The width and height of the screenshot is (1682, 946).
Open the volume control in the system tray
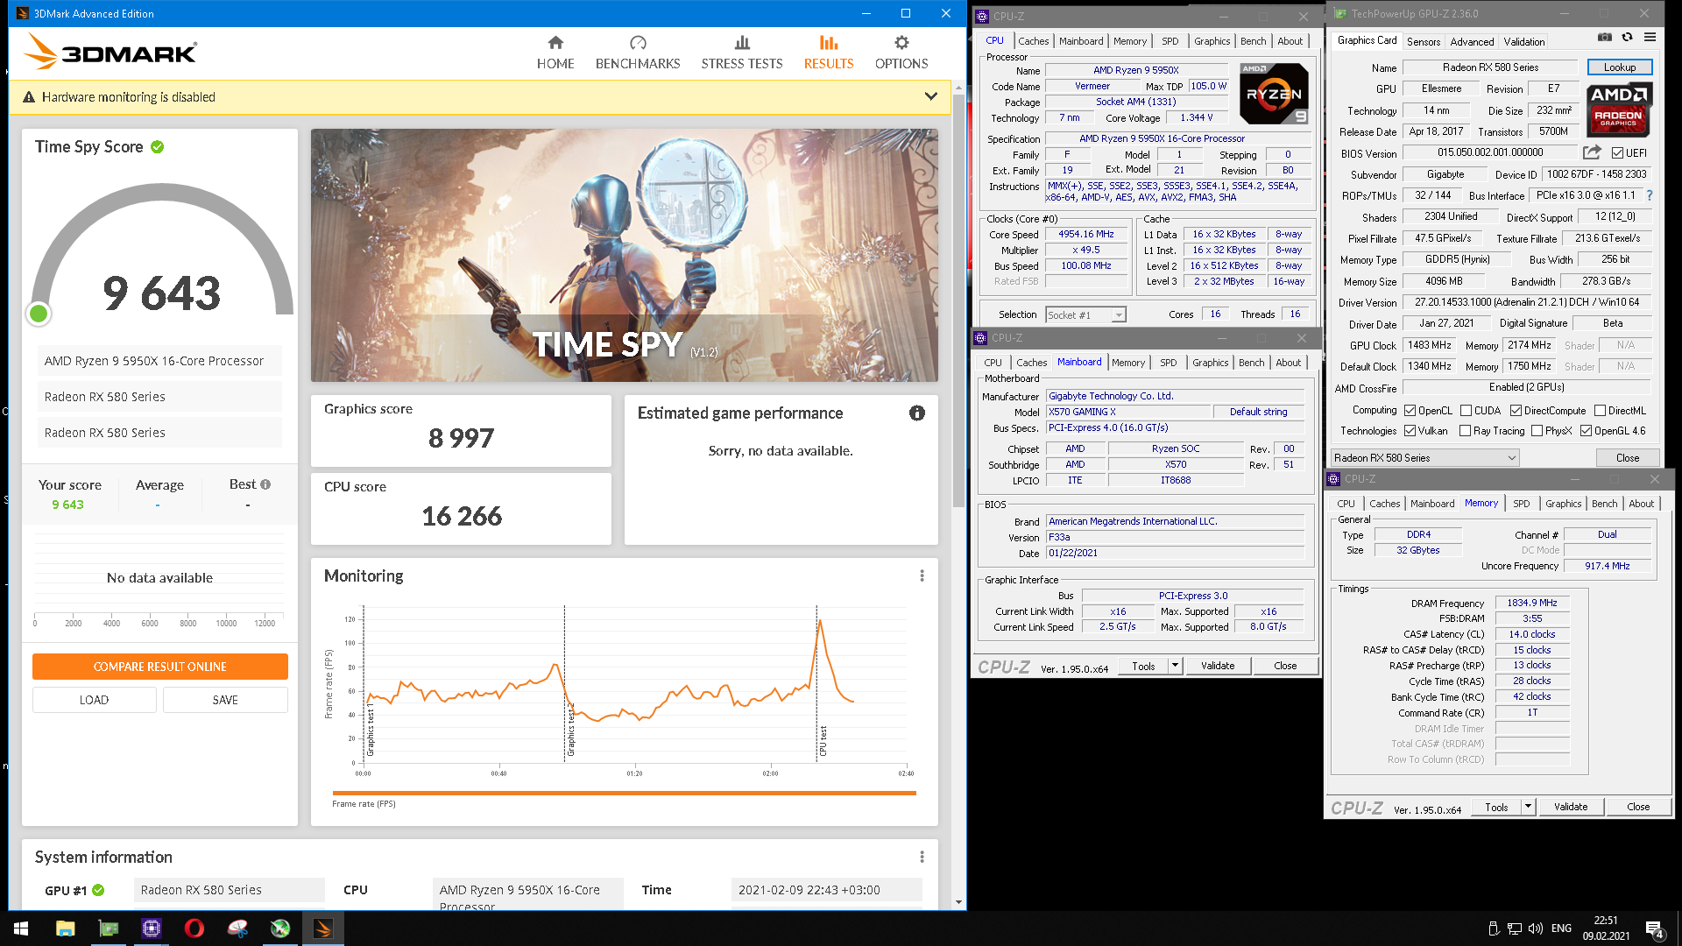click(1535, 928)
